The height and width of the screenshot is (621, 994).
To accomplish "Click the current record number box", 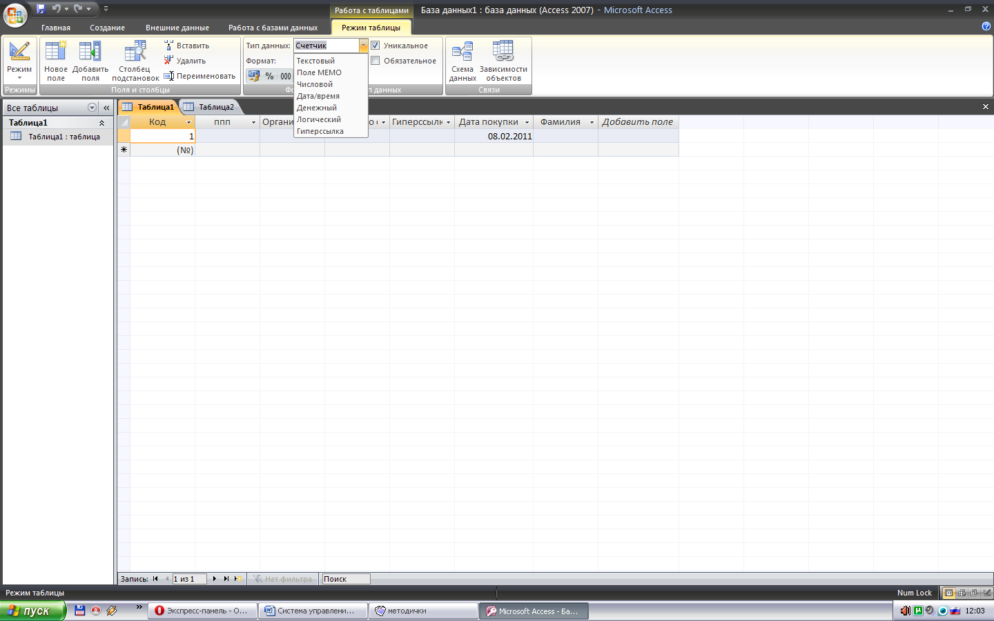I will click(189, 579).
